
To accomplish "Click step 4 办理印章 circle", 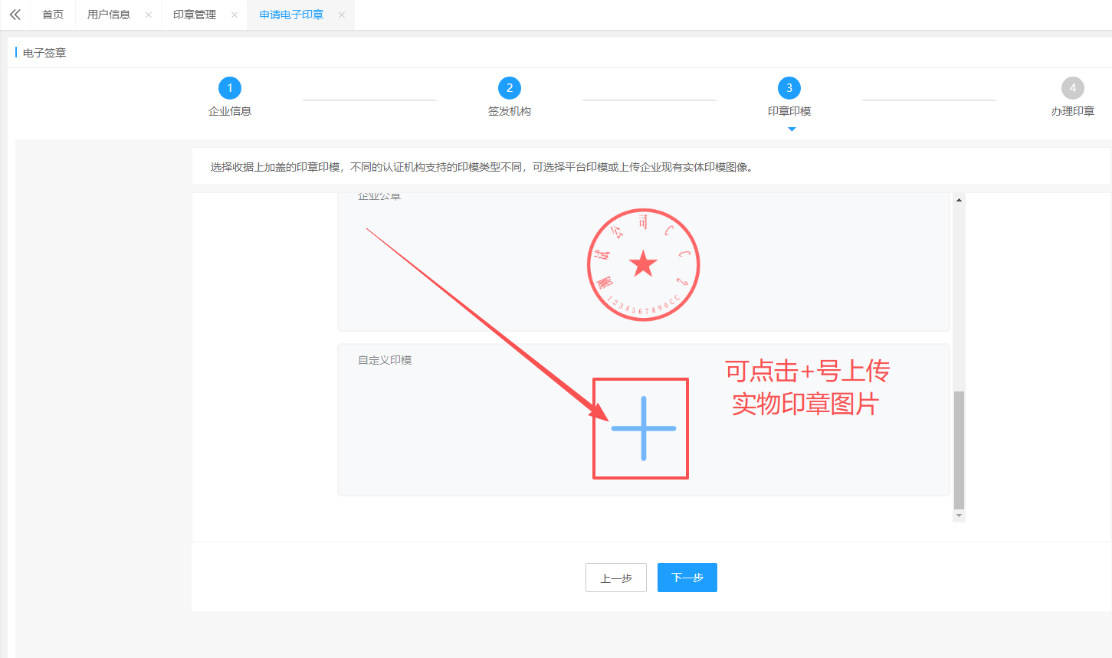I will click(x=1072, y=88).
